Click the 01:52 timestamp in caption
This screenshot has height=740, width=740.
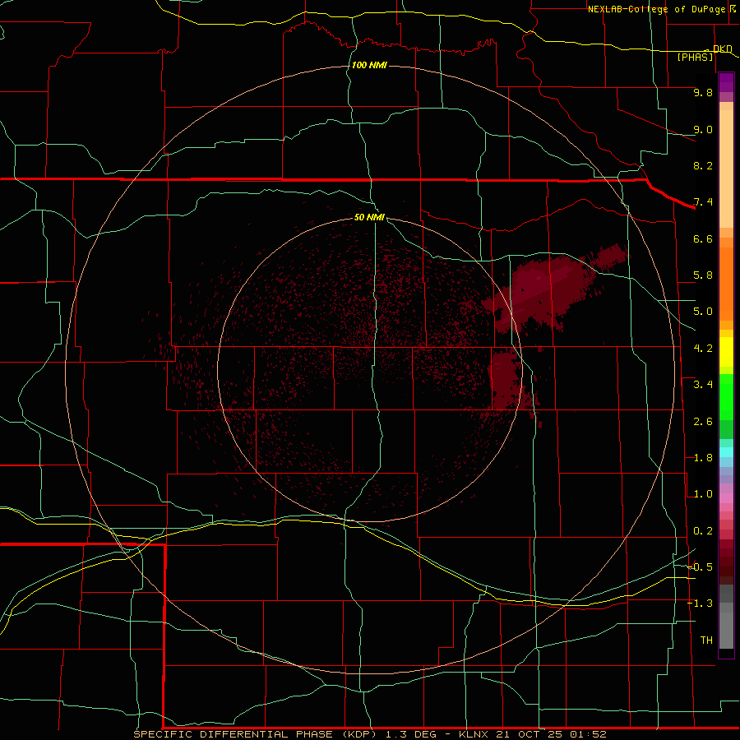[x=588, y=734]
